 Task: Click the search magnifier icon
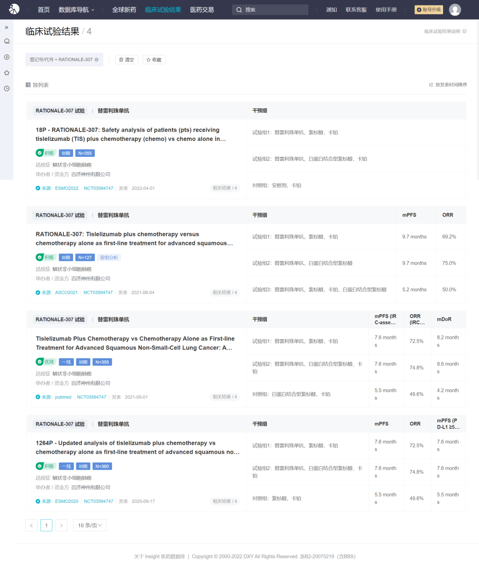point(239,10)
